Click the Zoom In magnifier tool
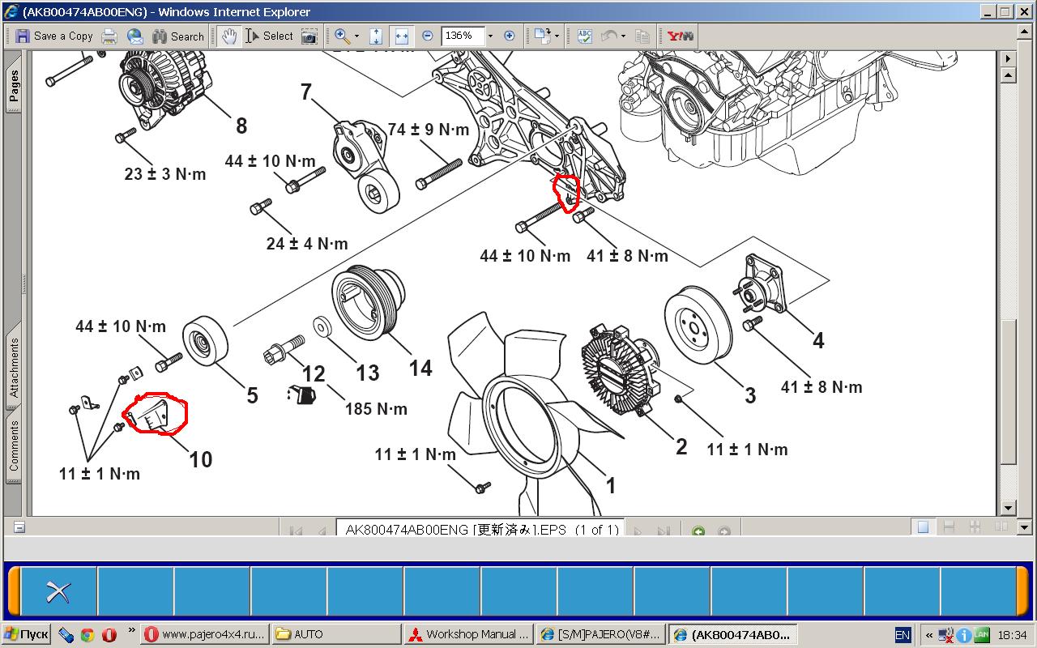This screenshot has width=1037, height=648. [342, 36]
